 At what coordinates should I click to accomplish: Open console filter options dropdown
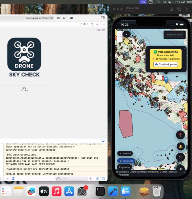coord(58,179)
